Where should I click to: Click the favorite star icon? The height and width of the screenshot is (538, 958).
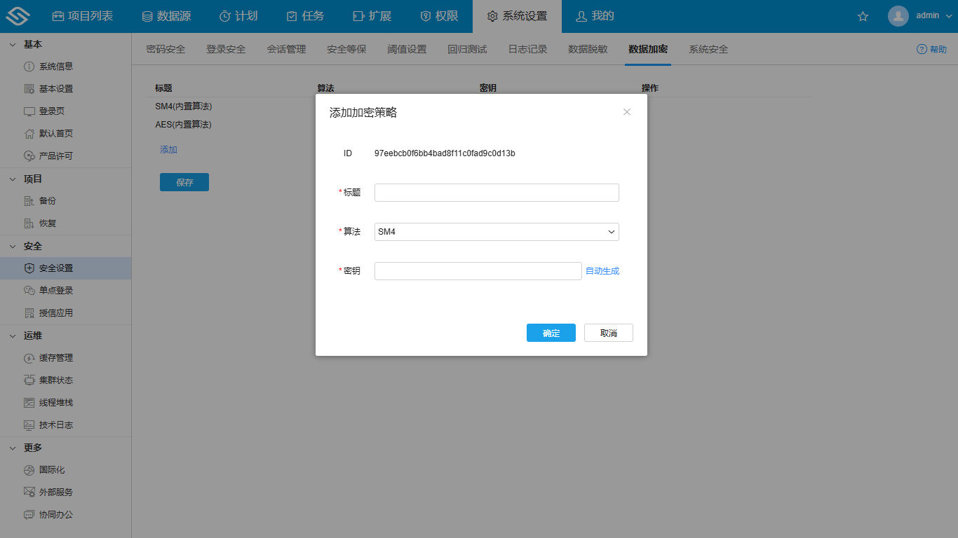(863, 15)
